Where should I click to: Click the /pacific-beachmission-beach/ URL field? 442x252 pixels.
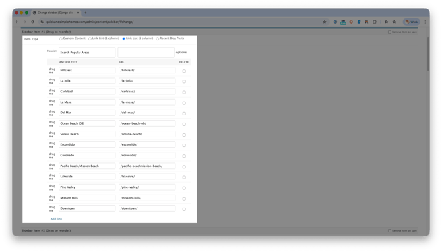click(x=147, y=166)
